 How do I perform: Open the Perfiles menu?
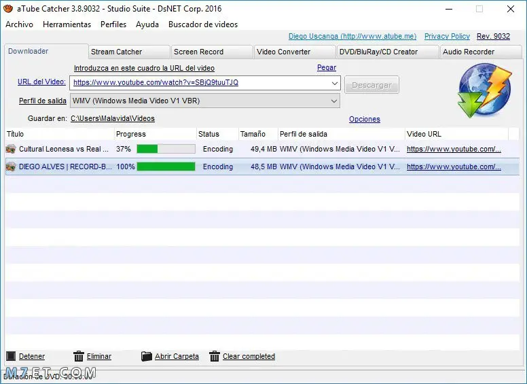[x=113, y=24]
